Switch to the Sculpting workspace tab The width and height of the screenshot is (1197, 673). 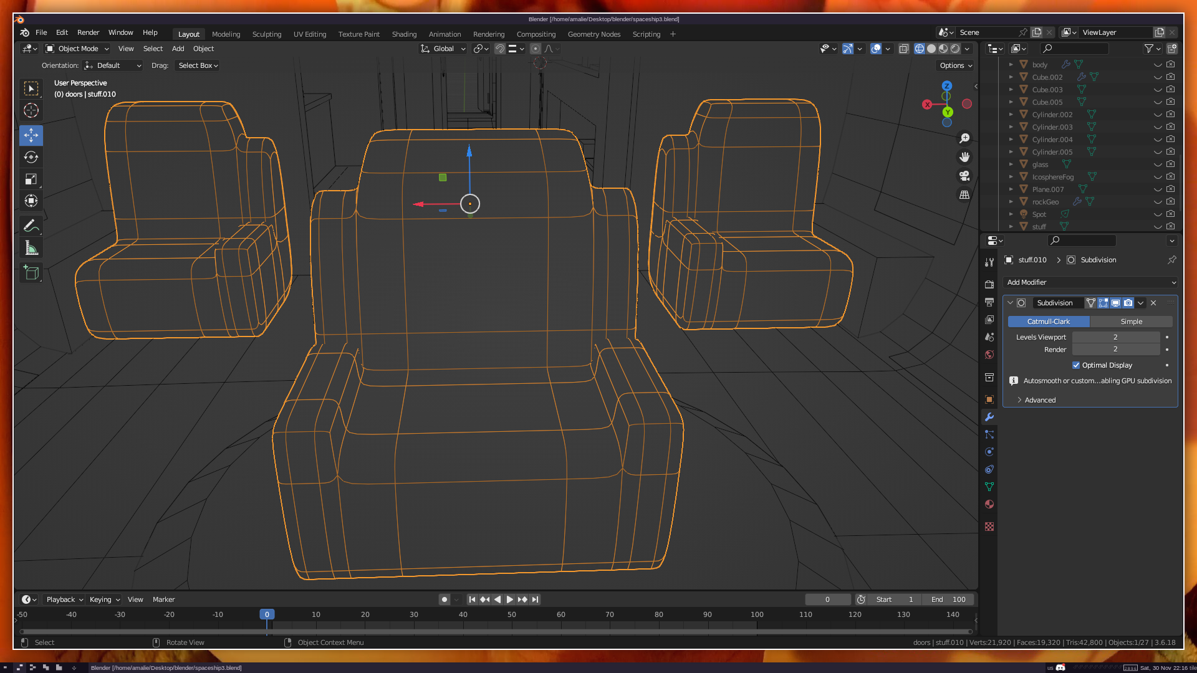(x=266, y=34)
